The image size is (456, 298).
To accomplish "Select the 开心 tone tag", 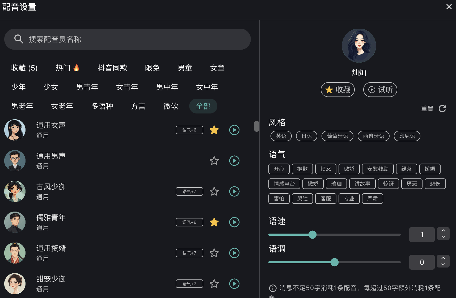I will coord(279,169).
